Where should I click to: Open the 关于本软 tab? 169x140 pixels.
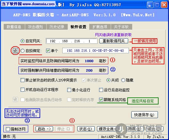[x=121, y=27]
